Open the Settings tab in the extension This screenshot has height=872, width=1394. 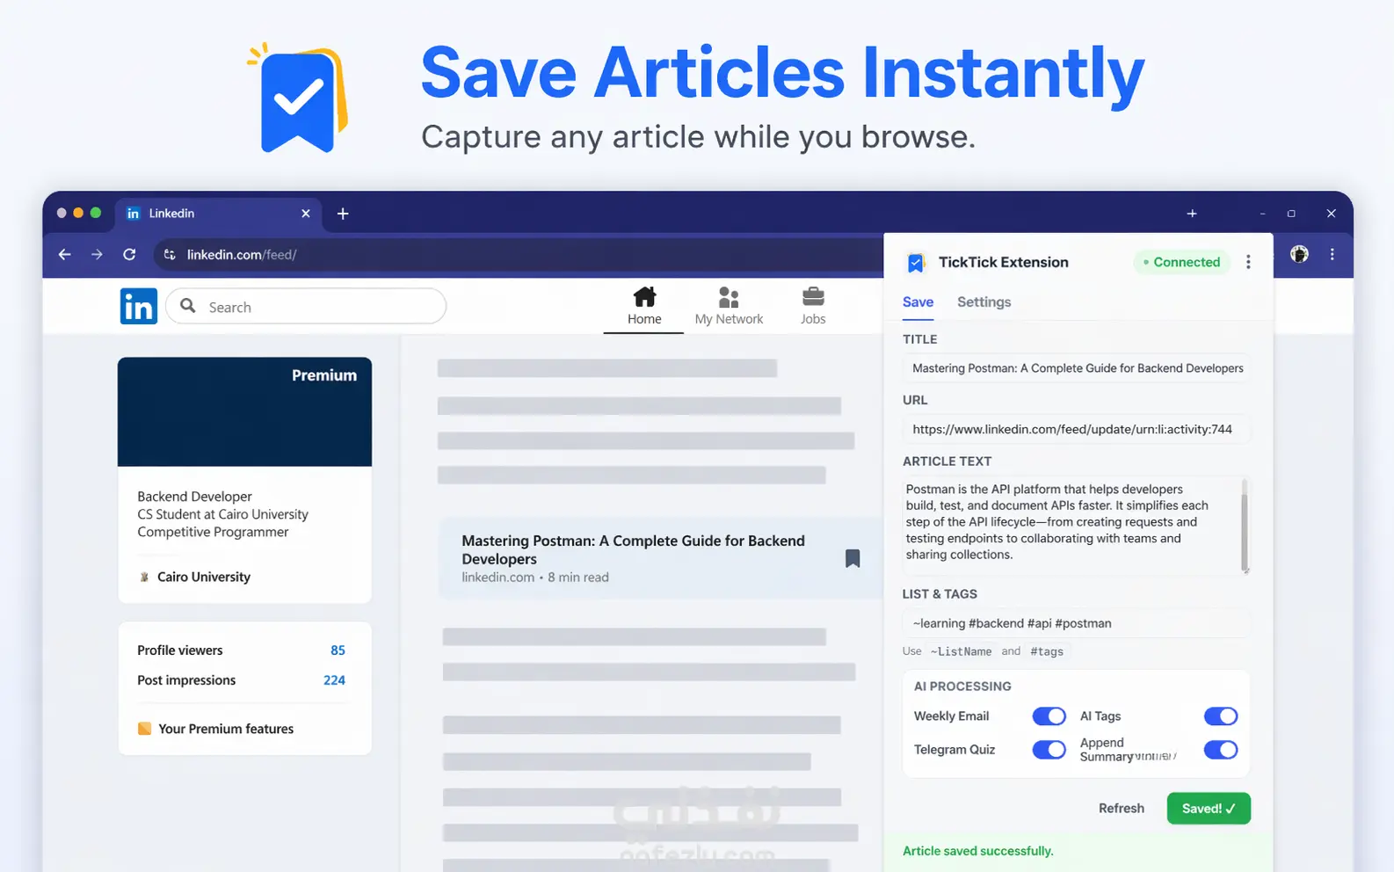984,302
